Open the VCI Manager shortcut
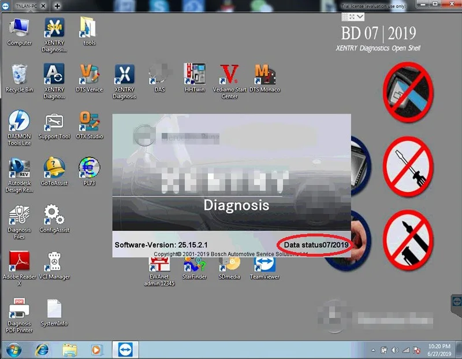 54,265
